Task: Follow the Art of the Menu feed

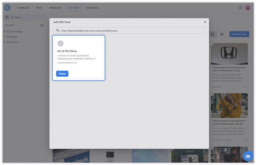Action: point(62,74)
